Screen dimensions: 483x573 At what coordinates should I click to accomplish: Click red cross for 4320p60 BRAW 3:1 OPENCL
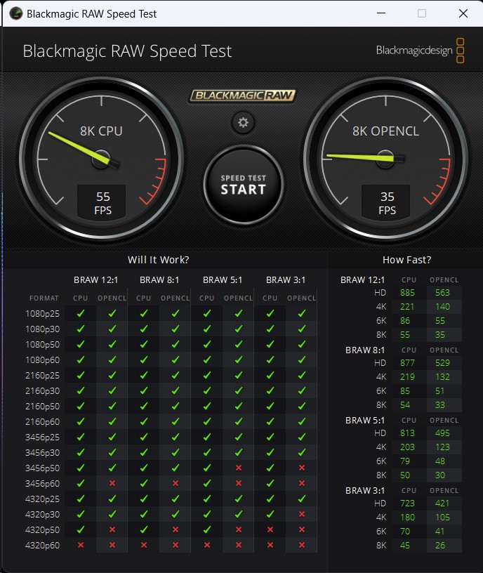pos(302,545)
